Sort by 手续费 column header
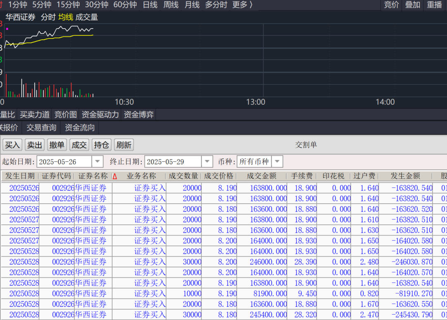 (302, 176)
